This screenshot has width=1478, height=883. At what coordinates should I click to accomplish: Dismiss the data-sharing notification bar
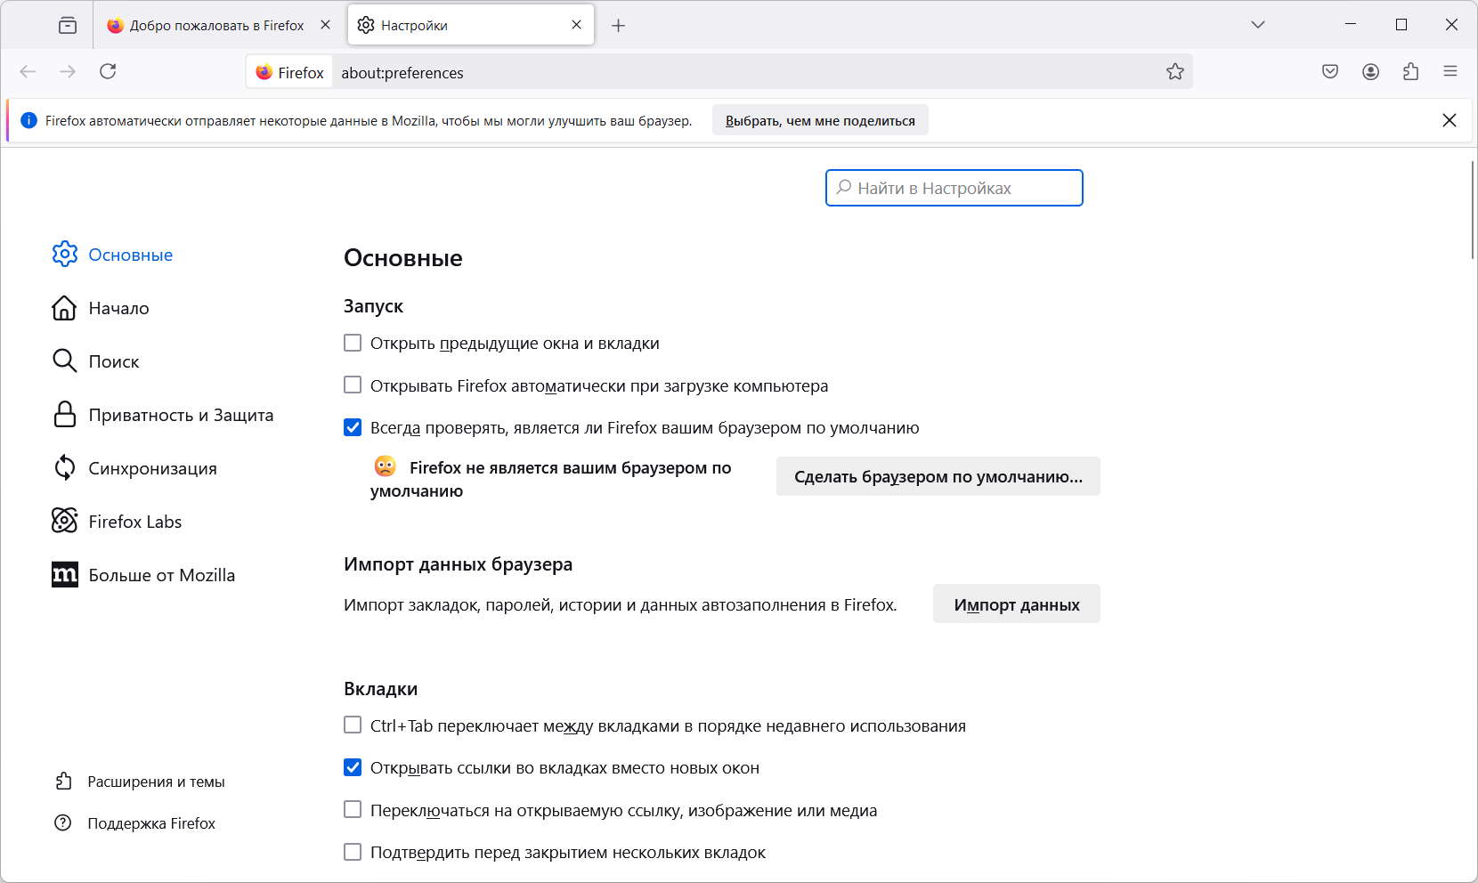[1450, 120]
